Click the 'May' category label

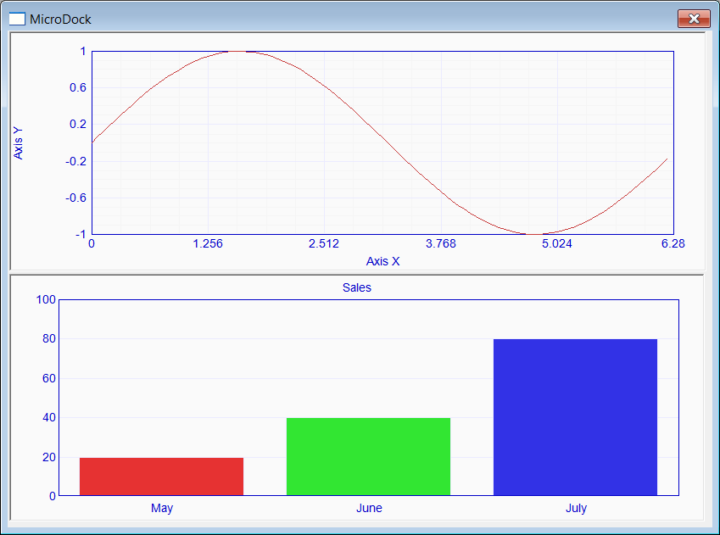(162, 508)
